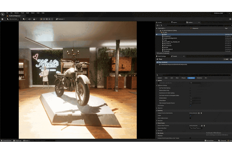Sort Outliner by the Item Label column
Screen dimensions: 232x154
(x=161, y=28)
